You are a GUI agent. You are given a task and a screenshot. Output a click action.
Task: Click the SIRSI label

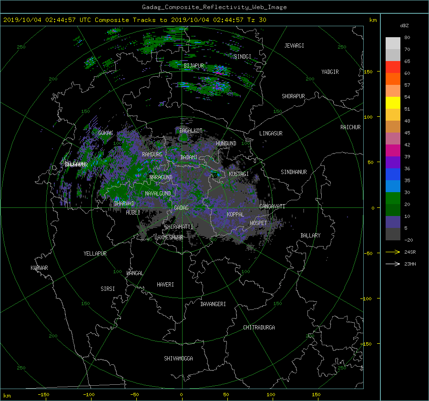point(108,289)
